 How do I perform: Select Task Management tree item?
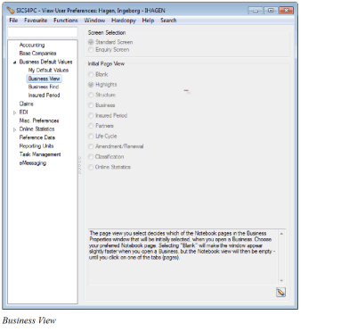point(40,154)
